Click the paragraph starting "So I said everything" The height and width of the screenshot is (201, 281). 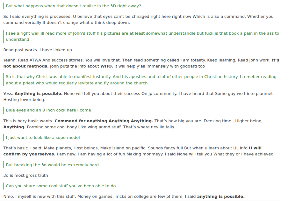click(x=138, y=19)
